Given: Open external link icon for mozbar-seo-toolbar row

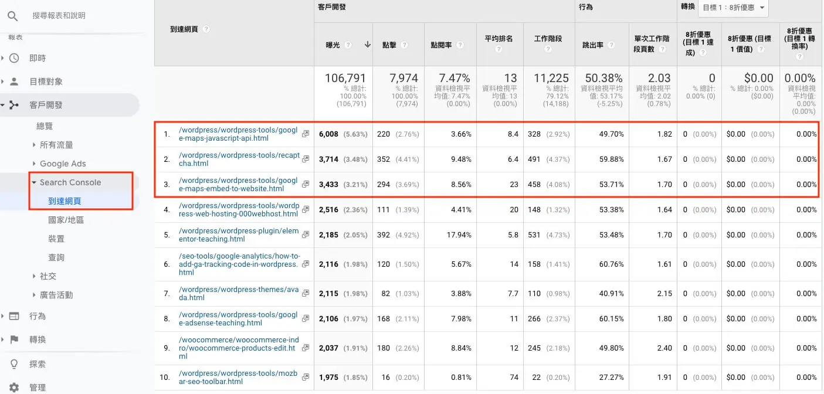Looking at the screenshot, I should point(306,377).
